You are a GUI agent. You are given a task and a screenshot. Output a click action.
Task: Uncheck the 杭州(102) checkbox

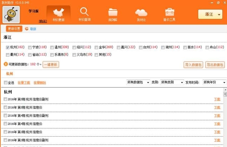point(8,47)
